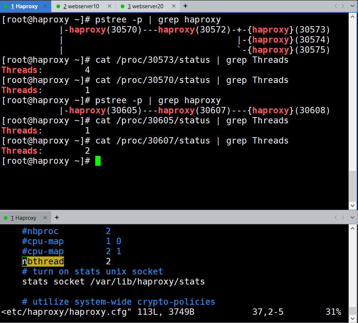Click the highlighted nbthread keyword in config
The width and height of the screenshot is (358, 323).
click(x=43, y=261)
